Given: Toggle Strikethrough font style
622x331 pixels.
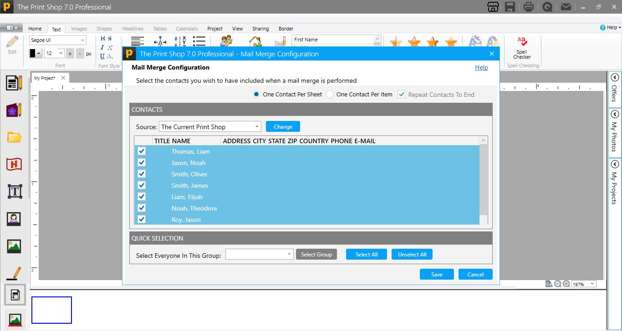Looking at the screenshot, I should (x=110, y=39).
